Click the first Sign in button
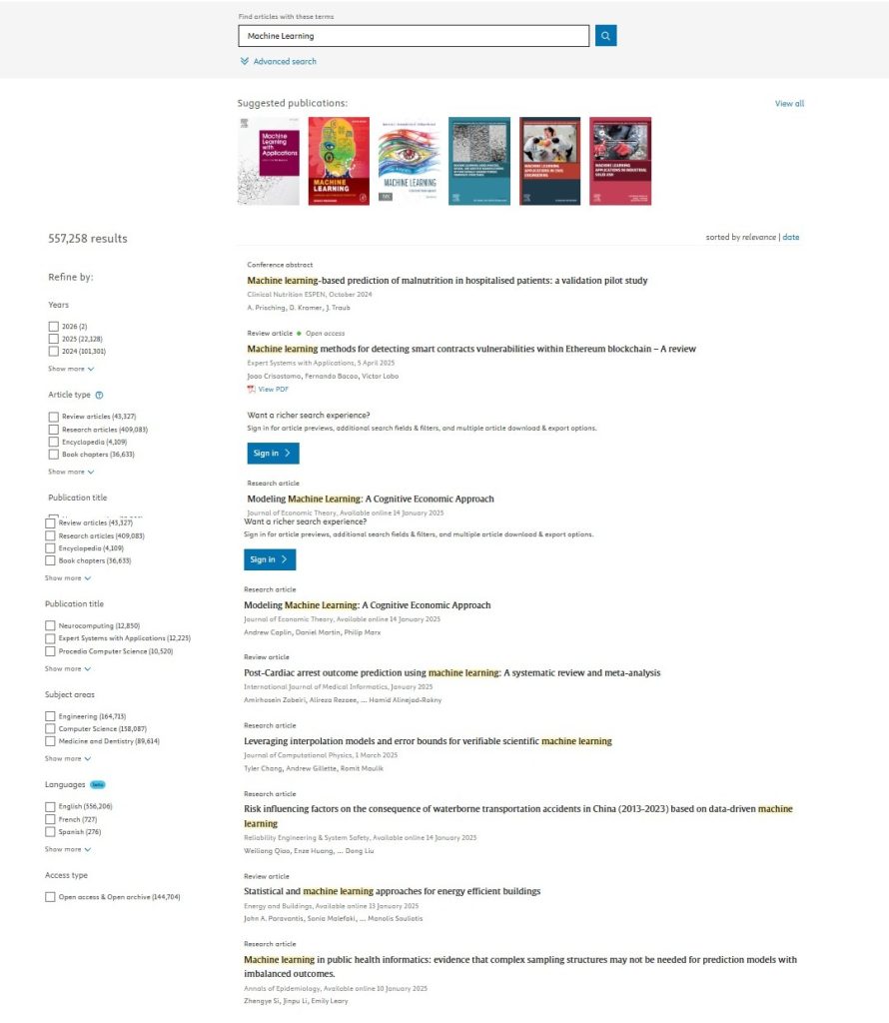 (x=273, y=453)
